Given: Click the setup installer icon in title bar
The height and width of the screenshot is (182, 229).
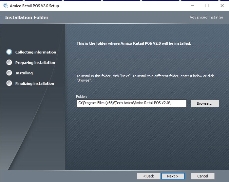Looking at the screenshot, I should pyautogui.click(x=6, y=6).
